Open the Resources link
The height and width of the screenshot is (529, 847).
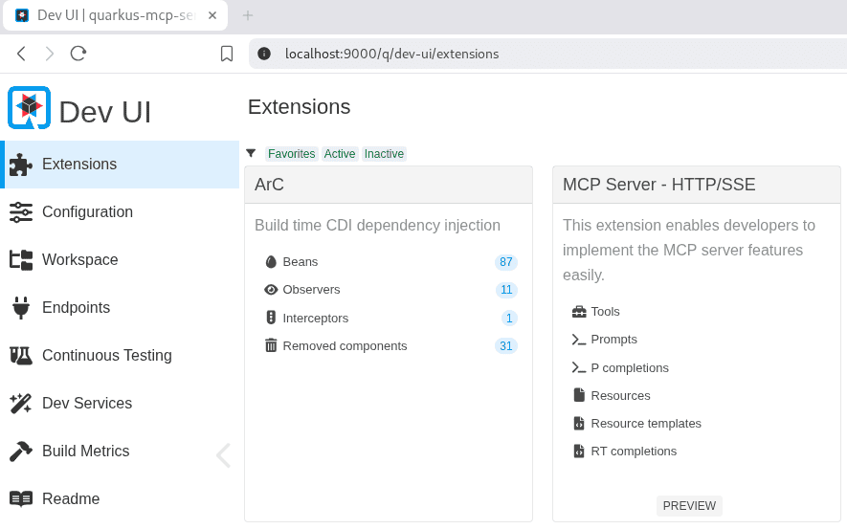(x=620, y=396)
